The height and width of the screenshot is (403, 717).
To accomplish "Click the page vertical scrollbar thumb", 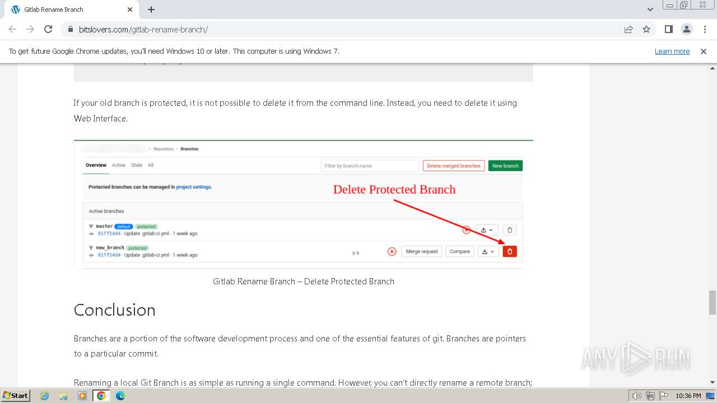I will tap(713, 302).
